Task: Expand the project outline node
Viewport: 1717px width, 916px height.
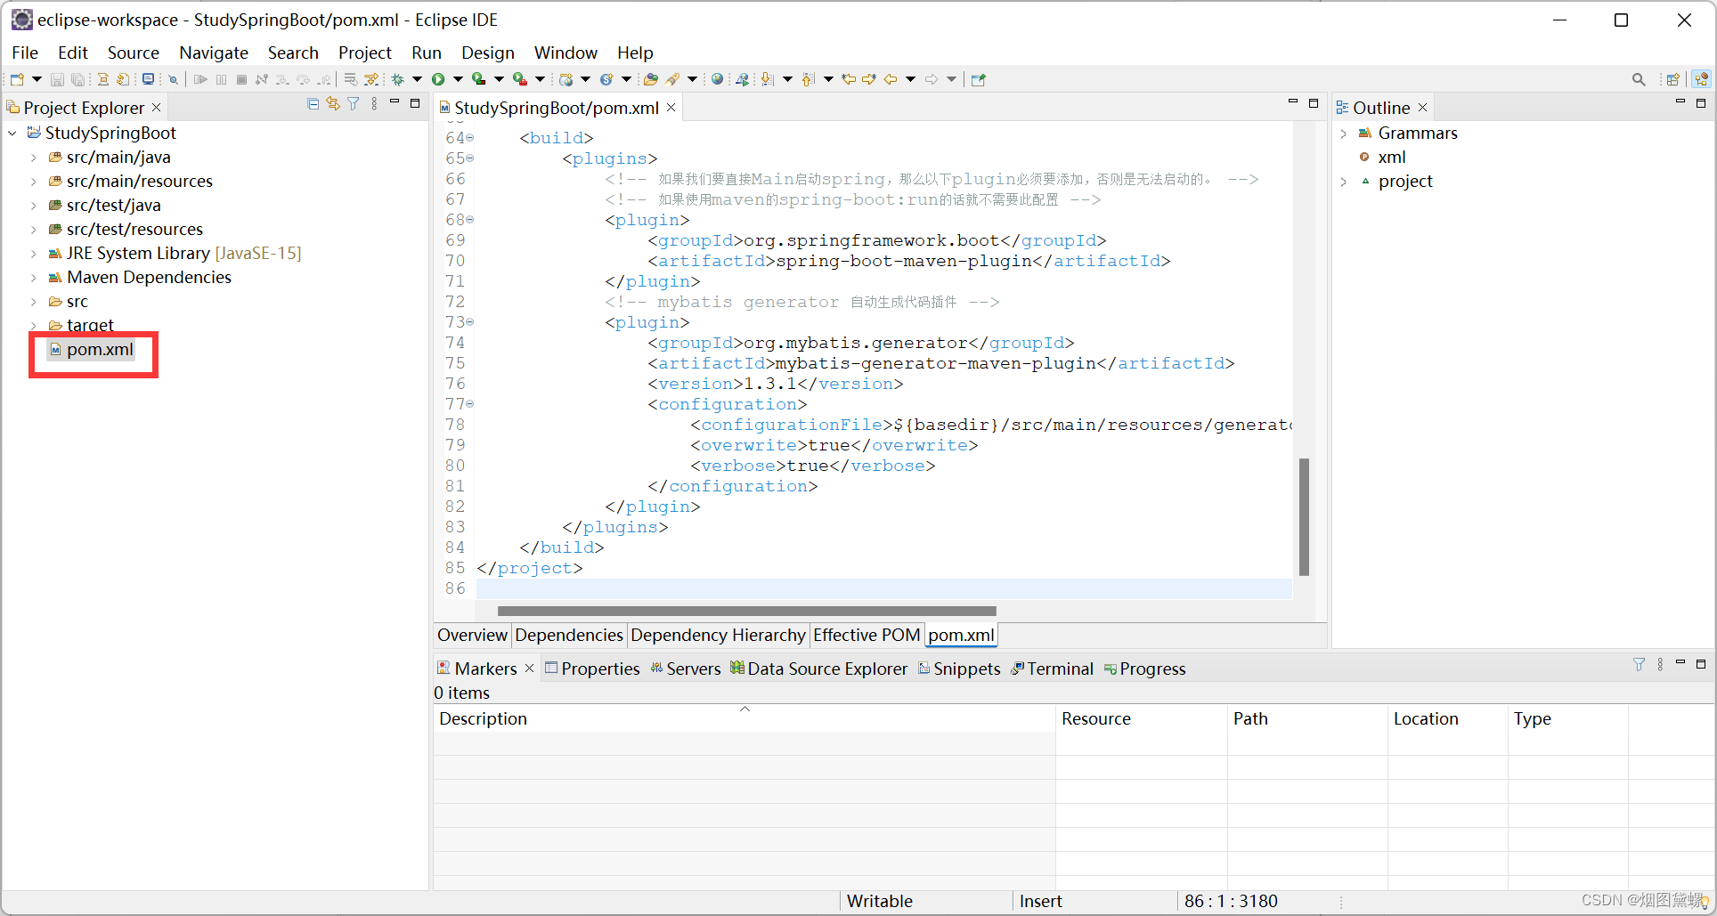Action: (1343, 182)
